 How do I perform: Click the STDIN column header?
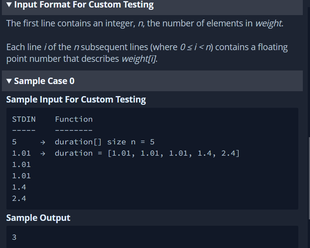(24, 119)
